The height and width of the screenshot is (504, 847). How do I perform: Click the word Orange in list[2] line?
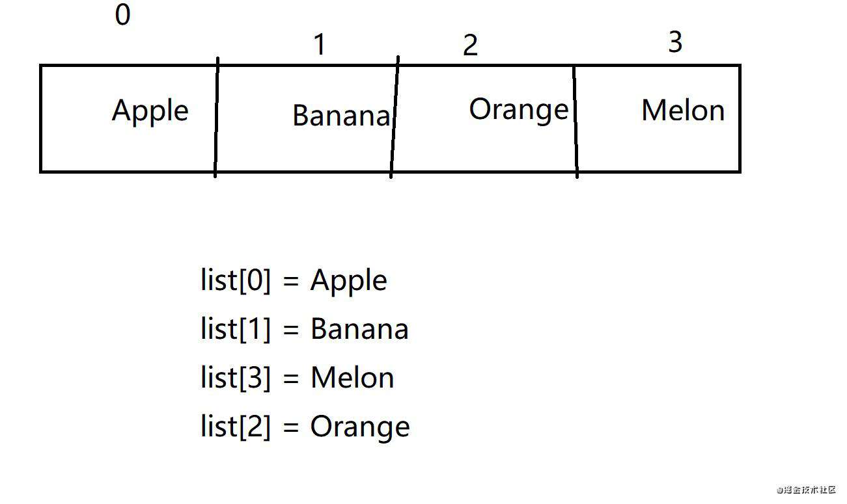pos(360,428)
